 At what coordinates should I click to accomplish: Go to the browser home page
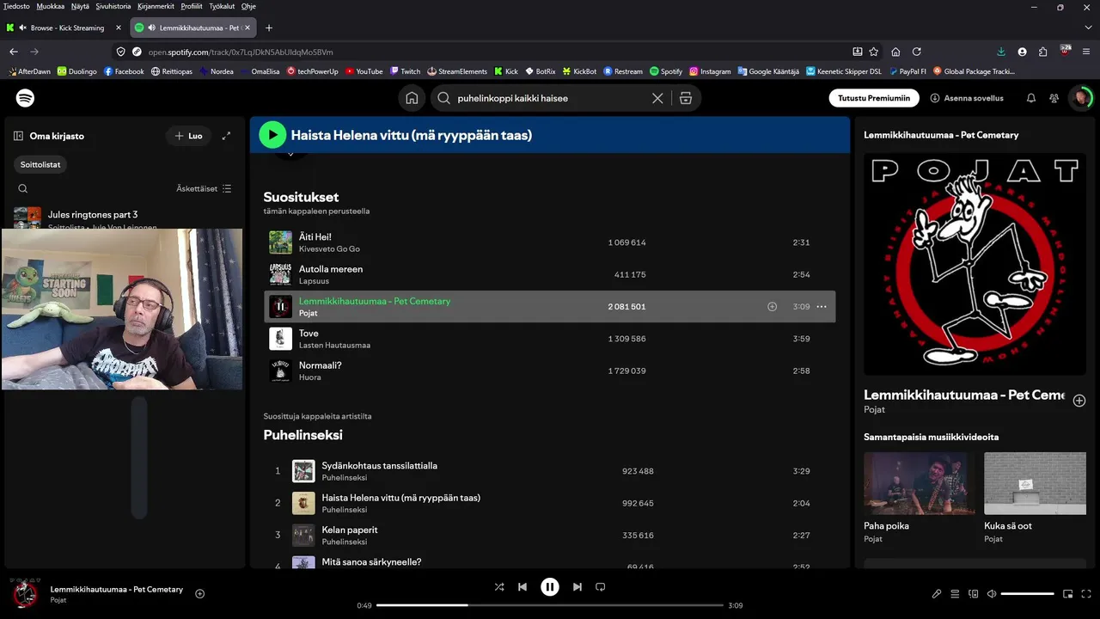(895, 52)
